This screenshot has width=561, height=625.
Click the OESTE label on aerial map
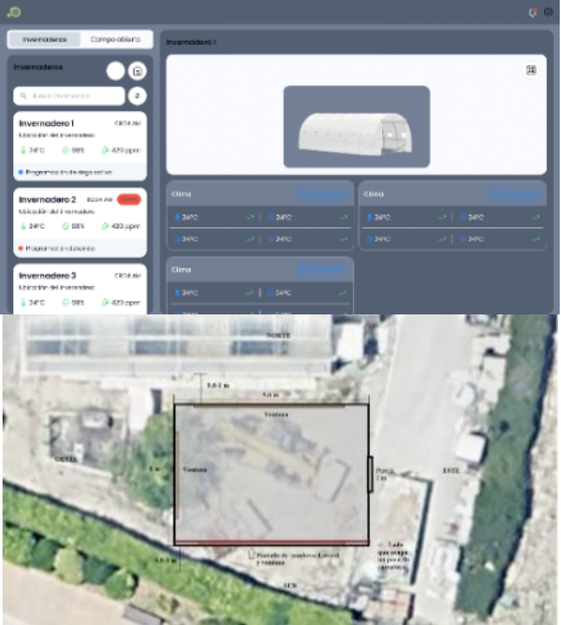tap(66, 459)
